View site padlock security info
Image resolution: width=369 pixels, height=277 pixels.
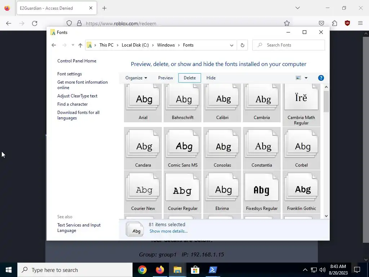coord(79,23)
